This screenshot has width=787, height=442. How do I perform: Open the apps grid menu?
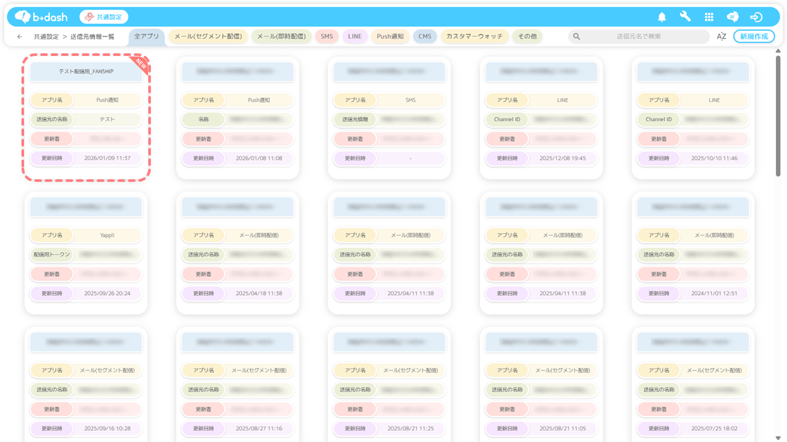click(x=709, y=17)
